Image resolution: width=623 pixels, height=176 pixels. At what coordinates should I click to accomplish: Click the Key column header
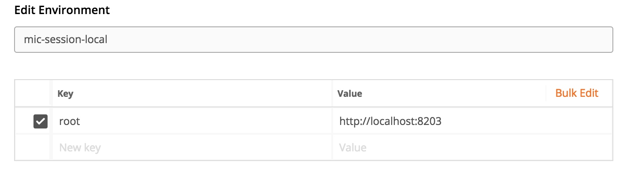[65, 94]
